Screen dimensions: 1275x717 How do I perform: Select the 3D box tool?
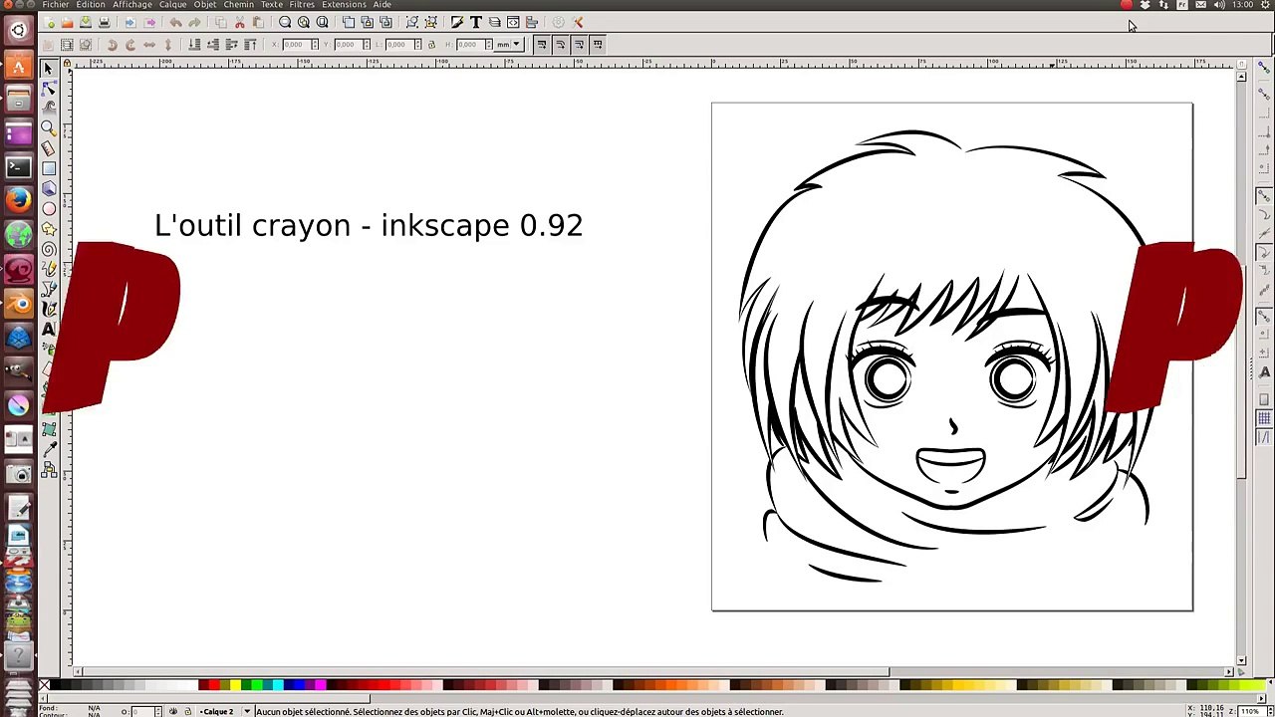[x=49, y=188]
